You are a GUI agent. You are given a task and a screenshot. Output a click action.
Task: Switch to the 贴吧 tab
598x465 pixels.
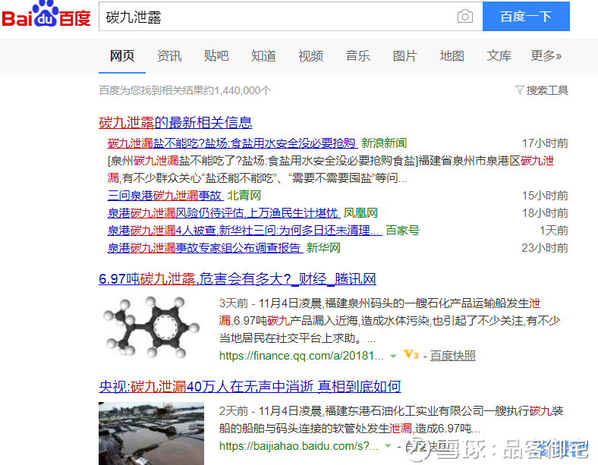tap(216, 56)
